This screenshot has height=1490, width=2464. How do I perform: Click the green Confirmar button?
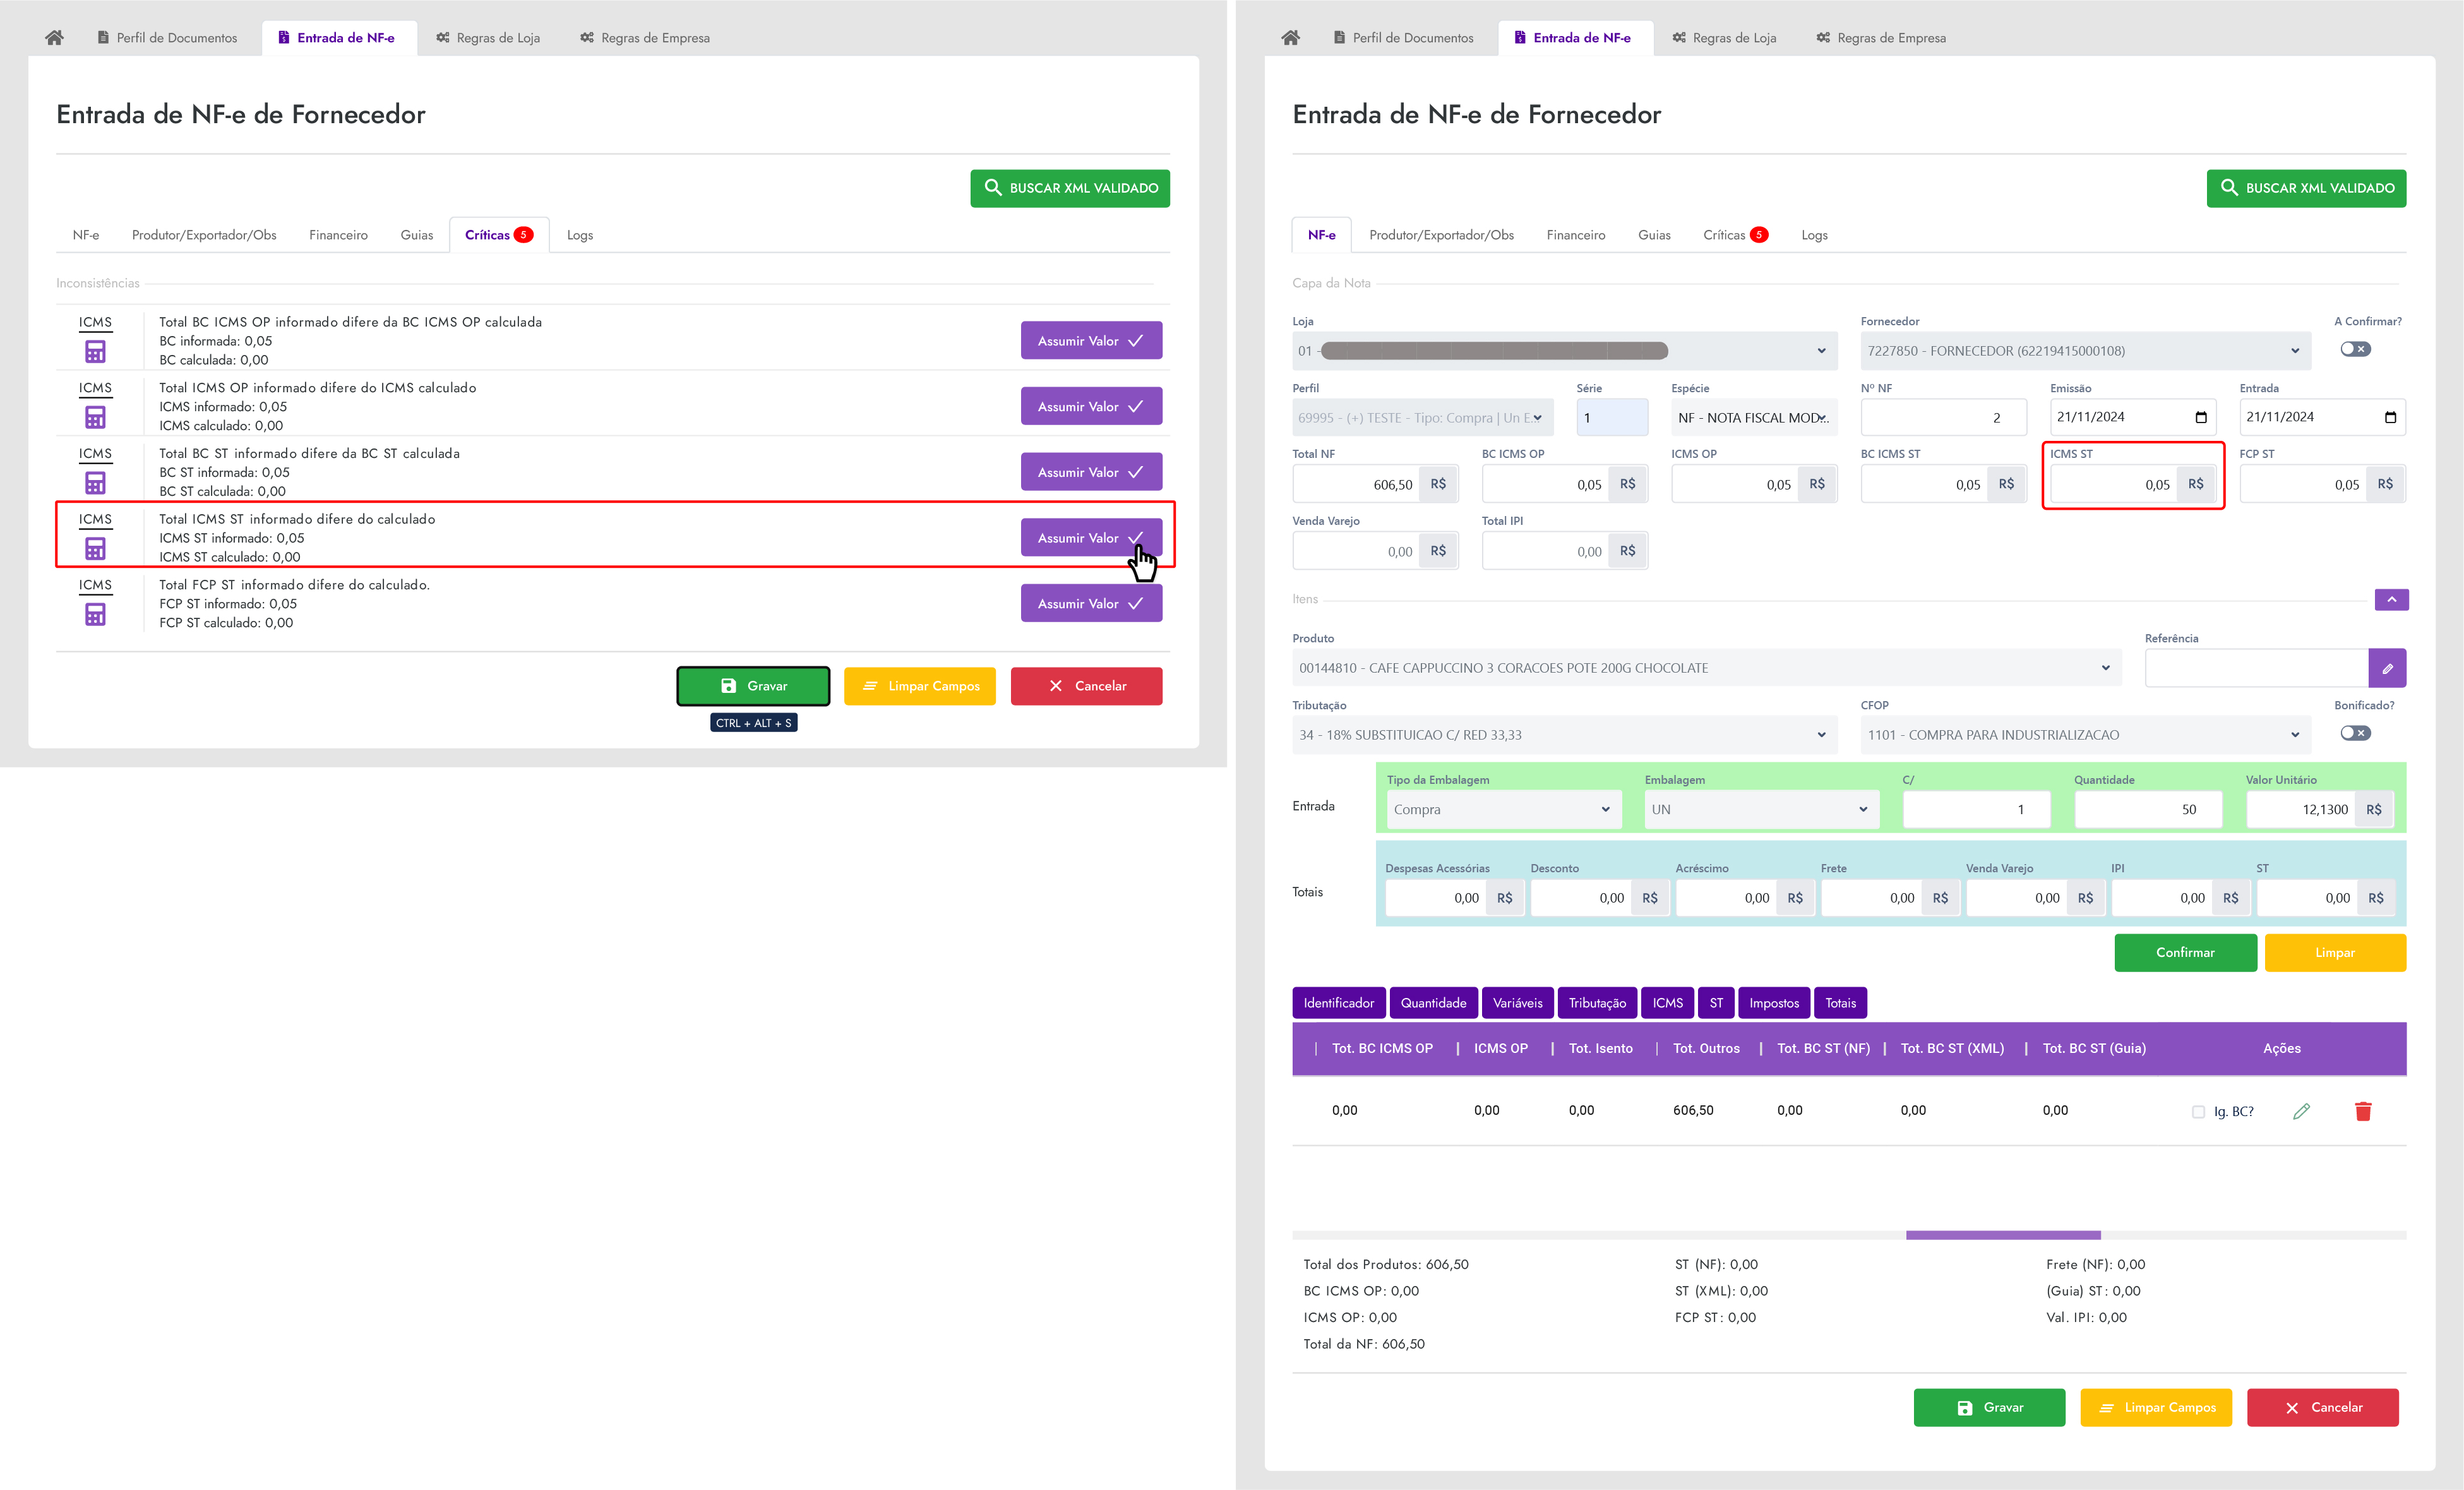coord(2185,952)
